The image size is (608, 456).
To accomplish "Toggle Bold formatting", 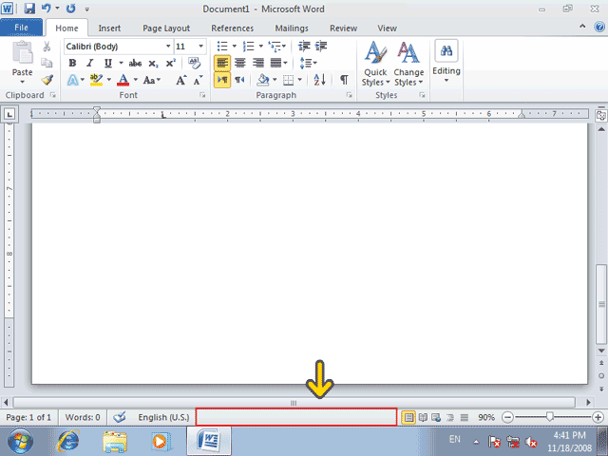I will [x=72, y=63].
